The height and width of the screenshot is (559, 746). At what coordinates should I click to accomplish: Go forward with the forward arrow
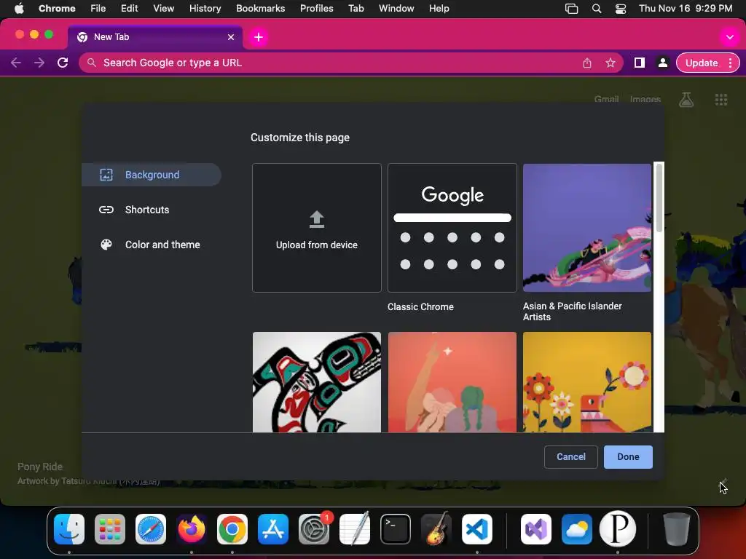pos(39,63)
